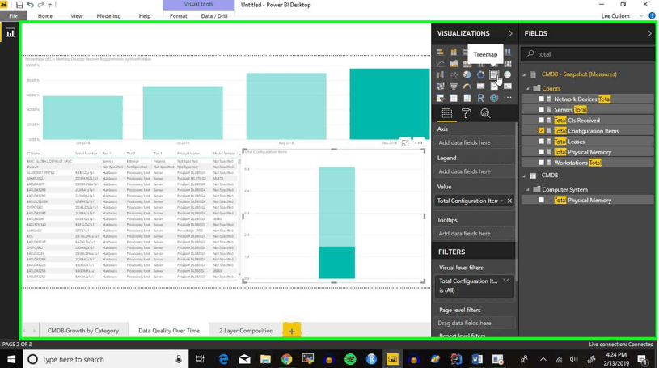Collapse the CMDB - Snapshot (Measures) table
Viewport: 659px width, 368px height.
tap(524, 75)
